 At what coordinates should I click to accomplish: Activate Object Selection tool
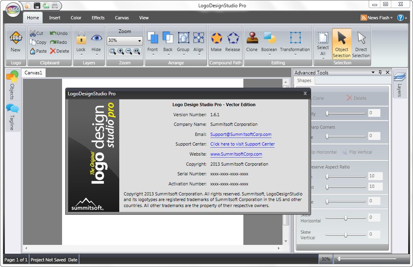(x=342, y=43)
